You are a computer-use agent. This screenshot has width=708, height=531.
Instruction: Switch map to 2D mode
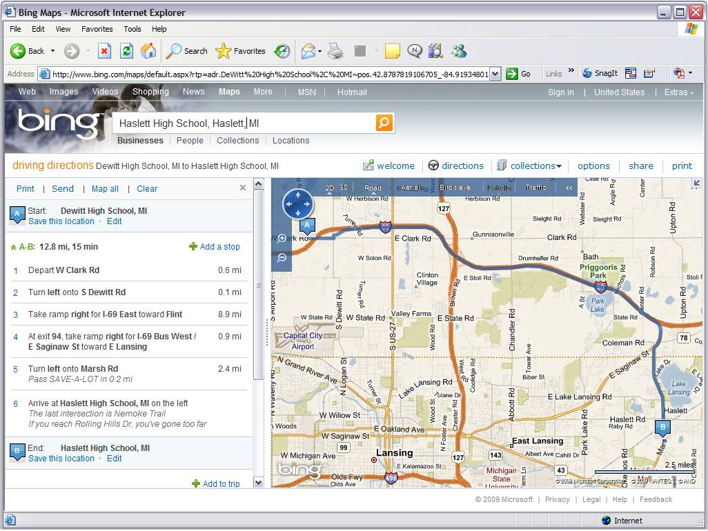click(x=329, y=188)
